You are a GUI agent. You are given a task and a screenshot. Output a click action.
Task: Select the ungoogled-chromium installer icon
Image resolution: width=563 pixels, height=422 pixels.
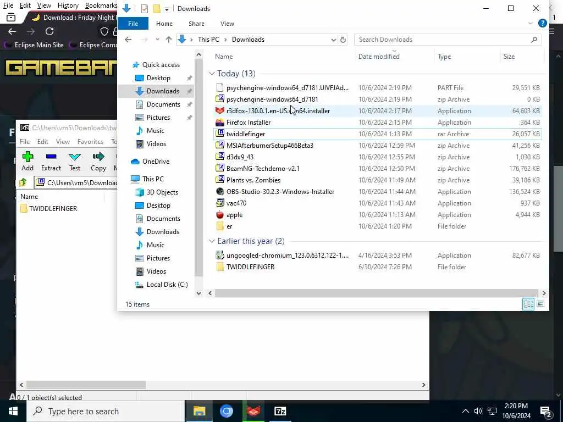click(x=220, y=255)
